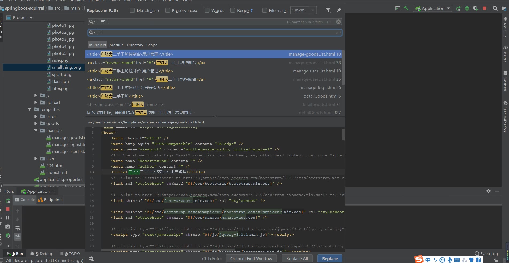Viewport: 509px width, 263px height.
Task: Open dialog settings gear at bottom left
Action: pyautogui.click(x=91, y=259)
